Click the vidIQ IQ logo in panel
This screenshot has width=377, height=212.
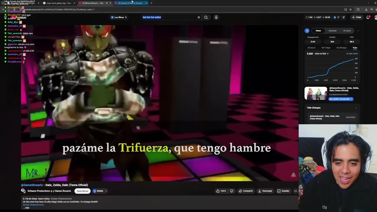(x=307, y=31)
